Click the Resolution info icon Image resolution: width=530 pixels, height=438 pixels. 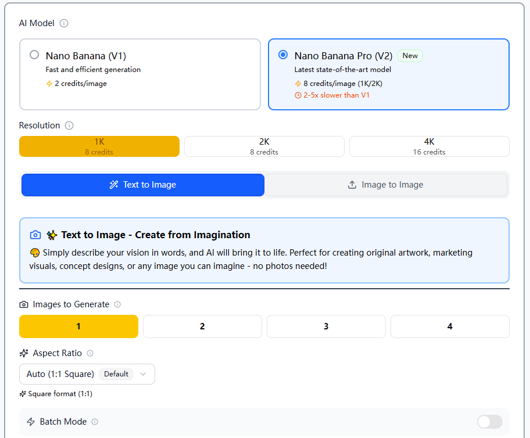(x=69, y=125)
